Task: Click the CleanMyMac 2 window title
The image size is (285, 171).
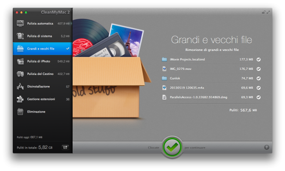Action: tap(55, 12)
